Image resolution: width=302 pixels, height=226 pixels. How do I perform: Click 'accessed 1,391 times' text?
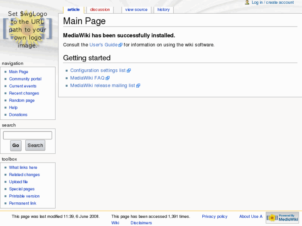tap(170, 216)
